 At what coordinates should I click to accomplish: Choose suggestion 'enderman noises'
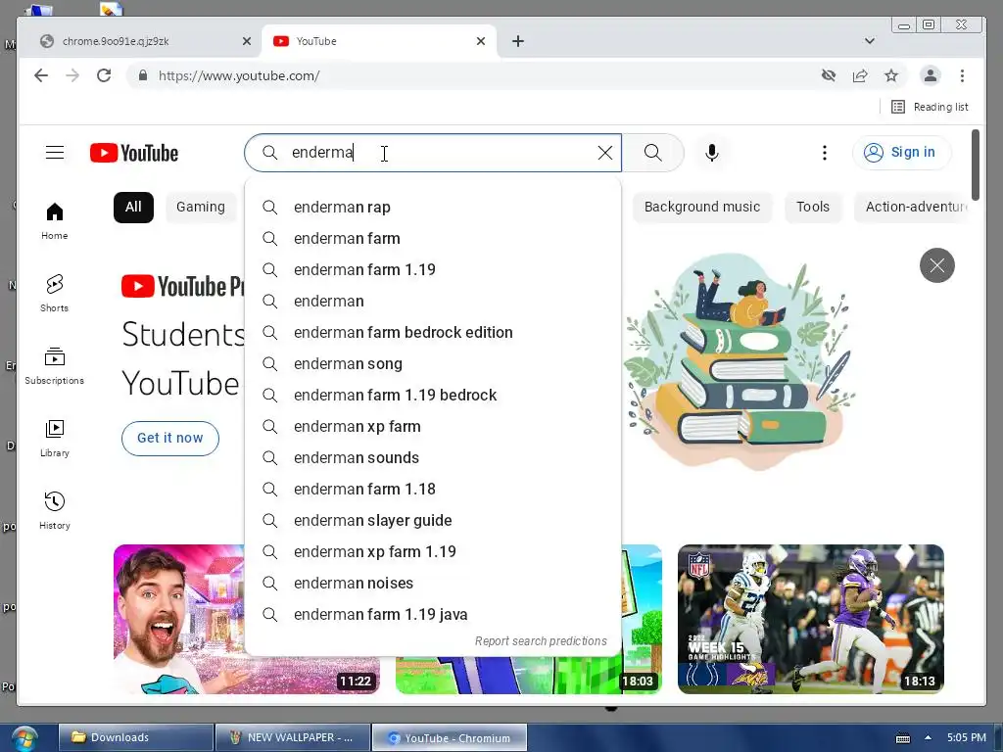[x=433, y=584]
